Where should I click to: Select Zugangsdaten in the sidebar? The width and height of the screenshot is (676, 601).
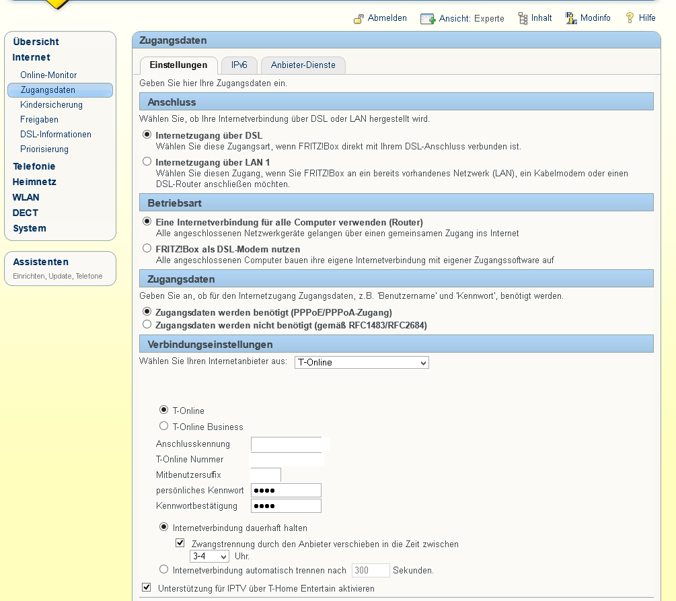(x=60, y=90)
